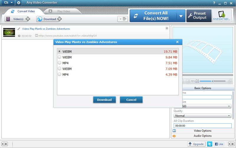Open the help question mark icon

pos(214,3)
